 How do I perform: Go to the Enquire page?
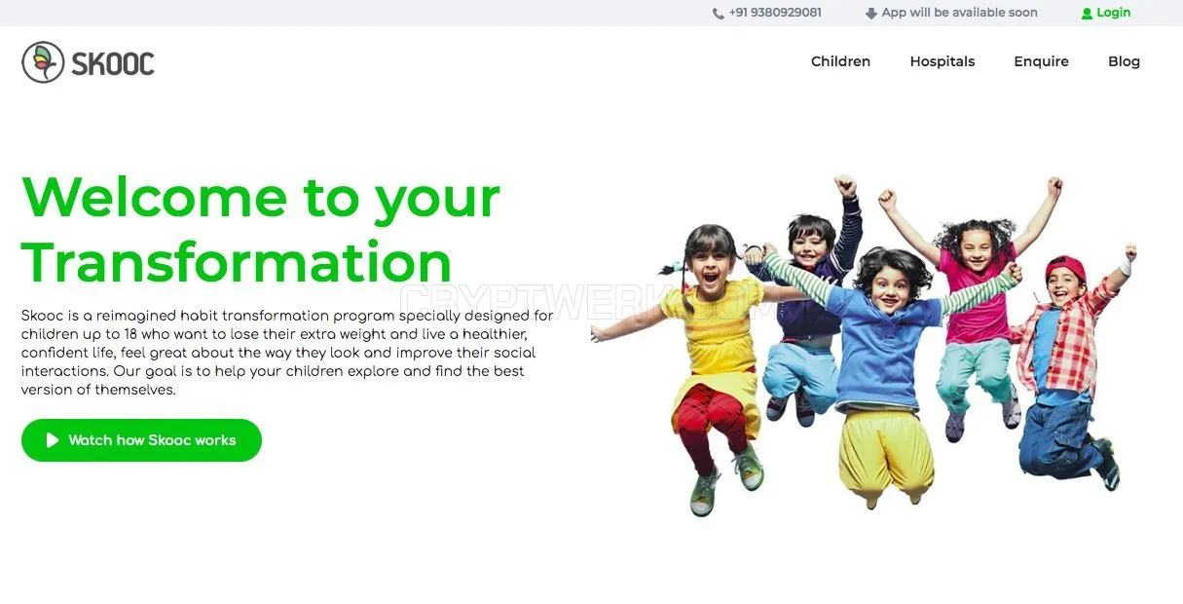click(x=1041, y=61)
